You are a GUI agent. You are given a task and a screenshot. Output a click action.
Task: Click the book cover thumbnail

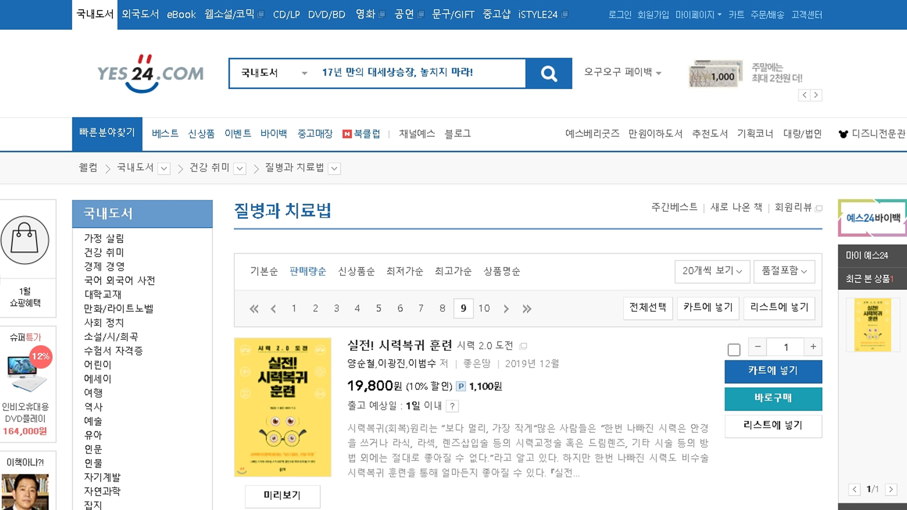click(282, 407)
